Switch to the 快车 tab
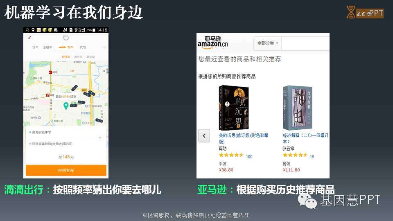 pyautogui.click(x=35, y=47)
